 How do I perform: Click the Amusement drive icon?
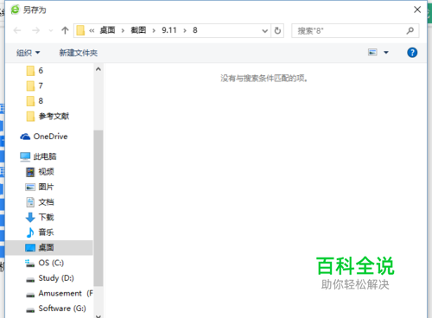[x=30, y=295]
